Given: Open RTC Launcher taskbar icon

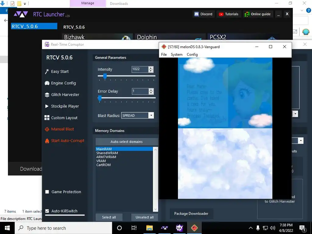Looking at the screenshot, I should 164,228.
